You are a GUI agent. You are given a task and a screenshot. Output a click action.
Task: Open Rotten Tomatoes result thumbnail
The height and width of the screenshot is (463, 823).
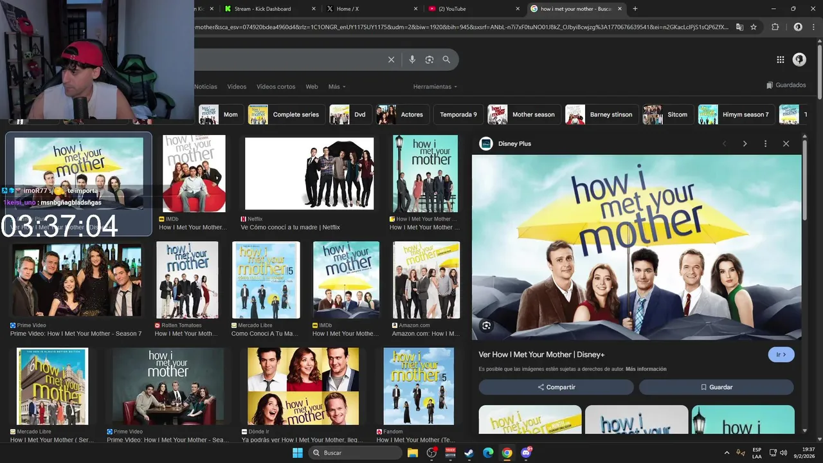pyautogui.click(x=187, y=280)
